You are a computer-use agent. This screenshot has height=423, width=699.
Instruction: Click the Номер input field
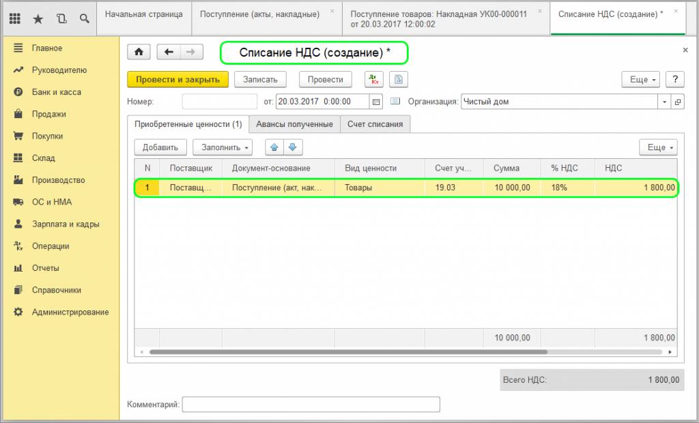pos(220,102)
